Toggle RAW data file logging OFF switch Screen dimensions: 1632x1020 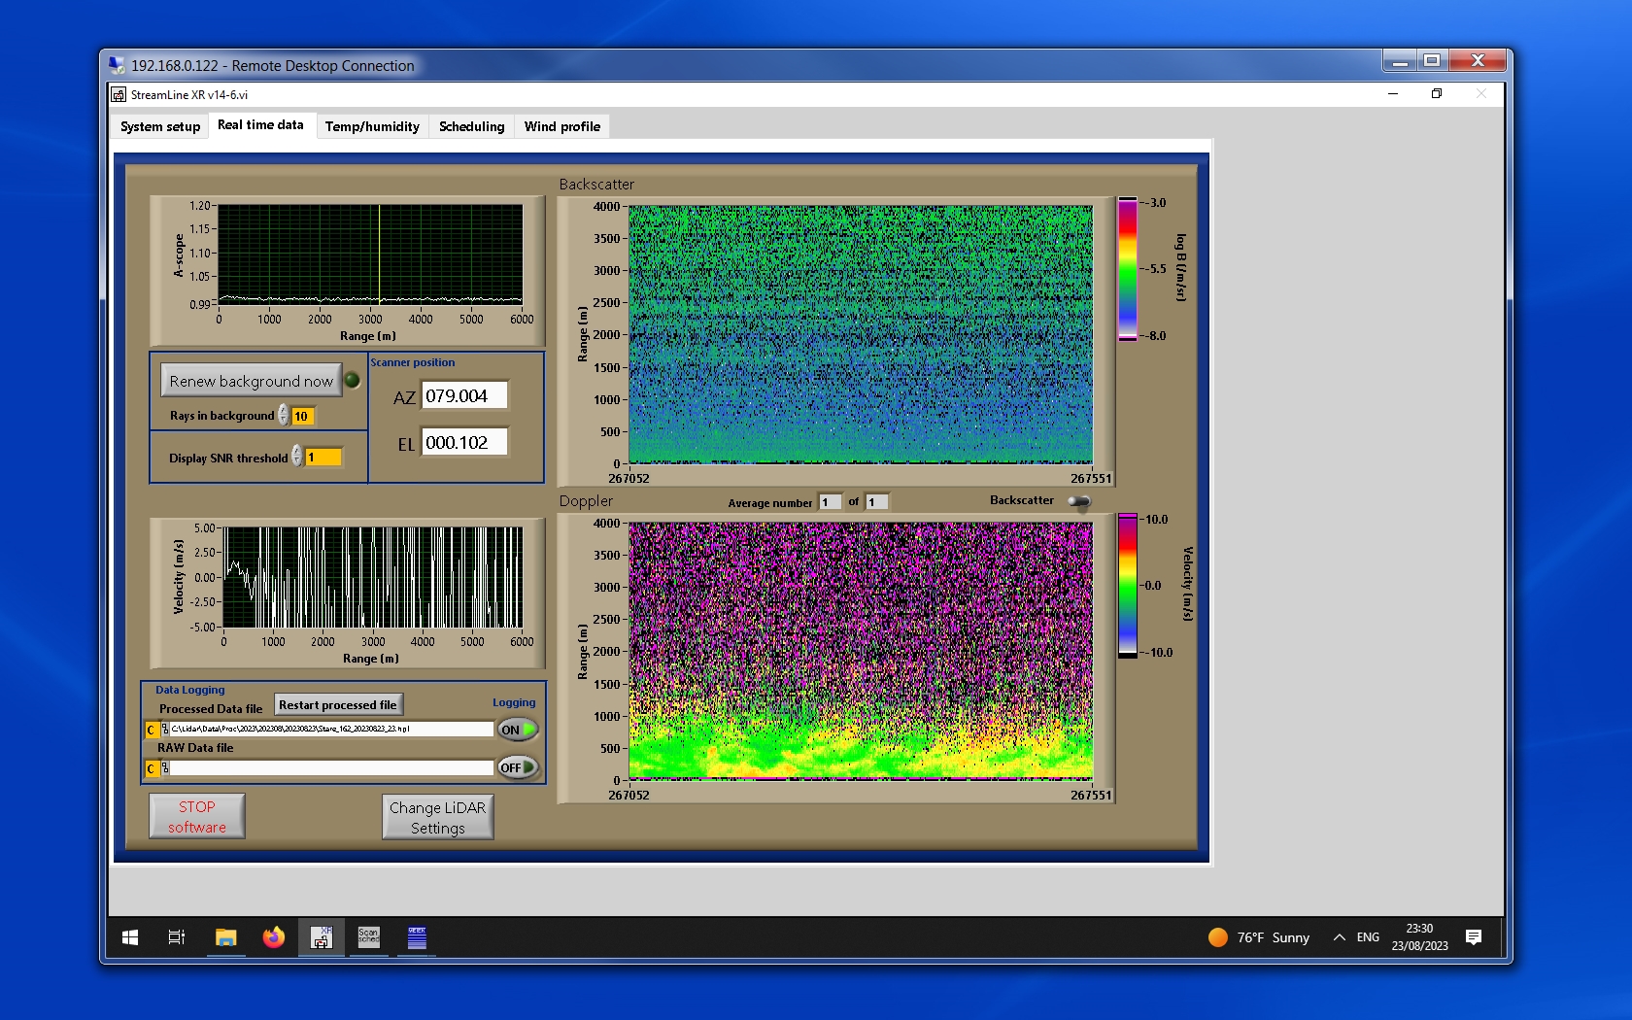pos(518,767)
